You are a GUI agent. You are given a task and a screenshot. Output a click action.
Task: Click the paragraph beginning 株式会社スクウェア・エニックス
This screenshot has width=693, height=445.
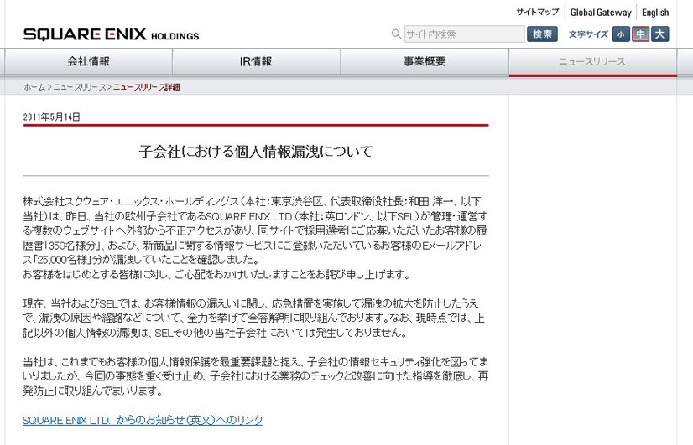coord(255,230)
